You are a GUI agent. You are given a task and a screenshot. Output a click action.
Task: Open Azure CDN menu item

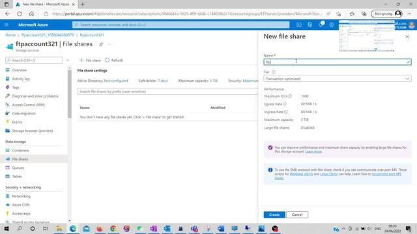(x=20, y=205)
